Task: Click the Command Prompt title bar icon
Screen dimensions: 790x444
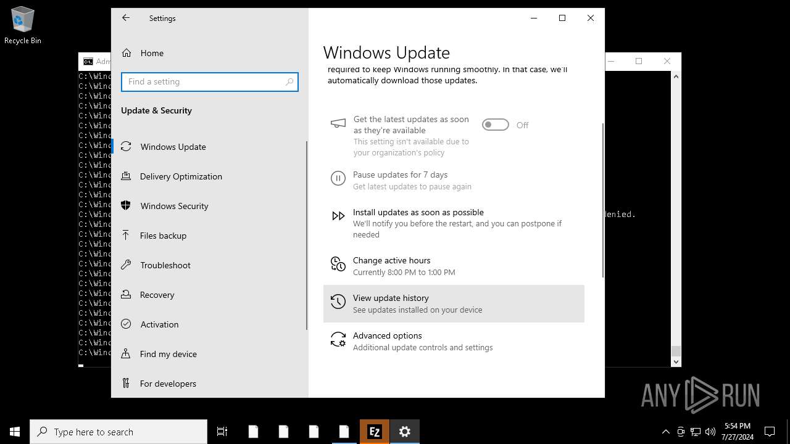Action: [88, 61]
